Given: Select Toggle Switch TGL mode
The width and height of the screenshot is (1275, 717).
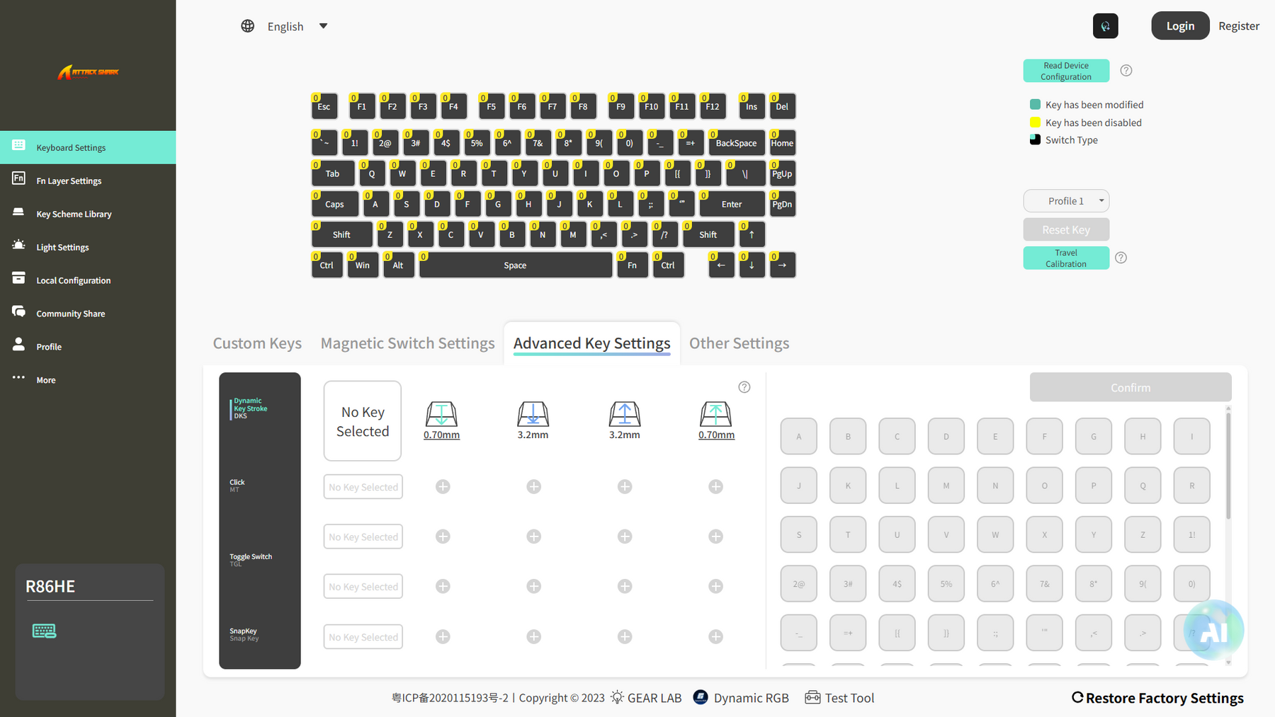Looking at the screenshot, I should point(251,560).
